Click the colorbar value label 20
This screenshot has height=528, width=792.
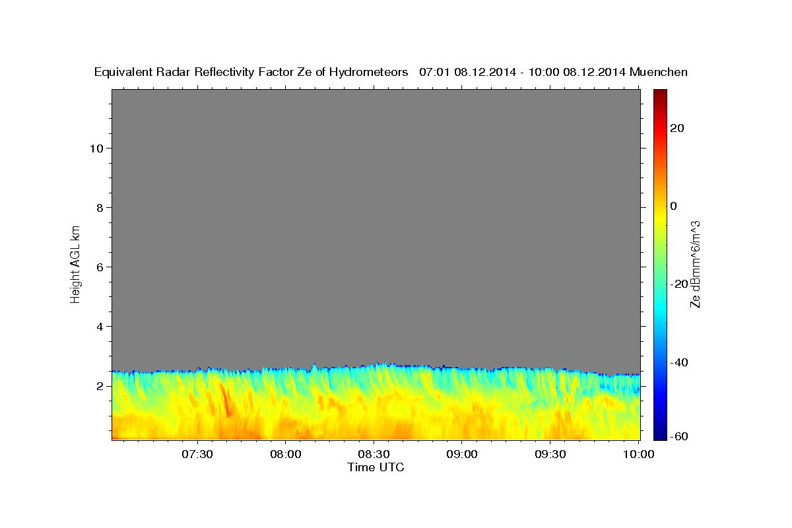click(x=676, y=128)
